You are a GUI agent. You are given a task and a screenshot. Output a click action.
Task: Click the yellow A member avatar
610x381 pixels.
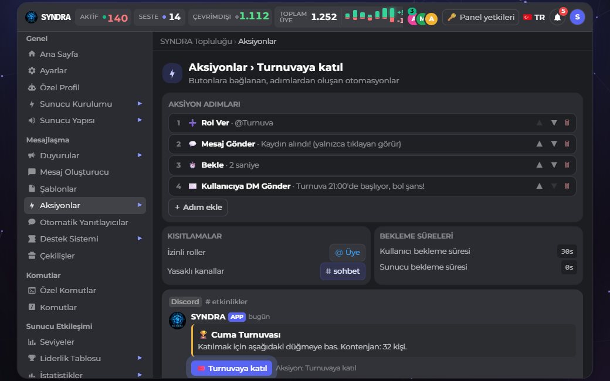point(431,19)
